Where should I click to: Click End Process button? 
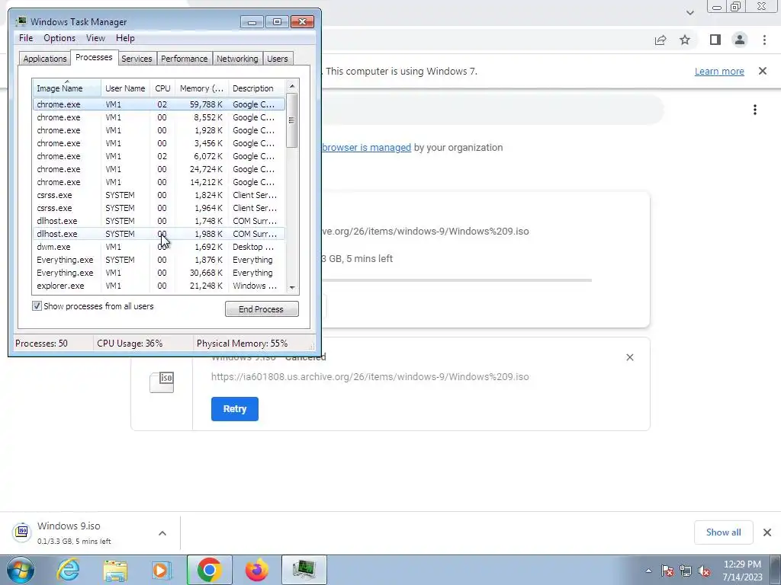click(262, 309)
